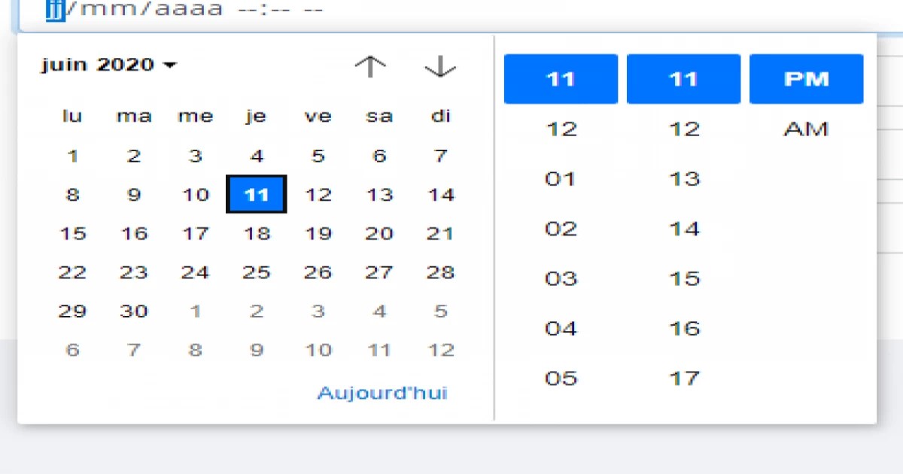This screenshot has width=903, height=474.
Task: Switch the time period to AM
Action: click(806, 129)
